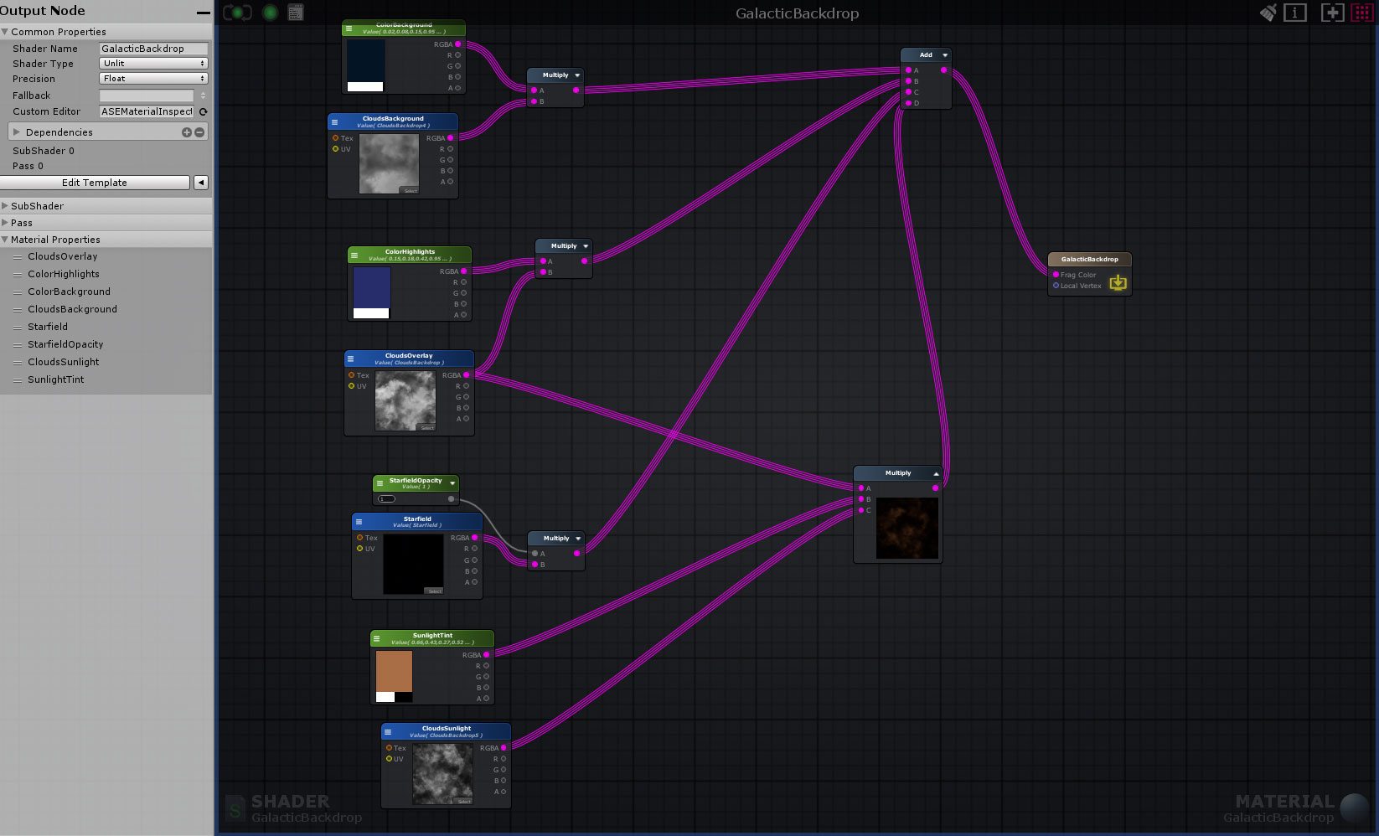Reset the Custom Editor with refresh icon
Image resolution: width=1379 pixels, height=836 pixels.
(x=203, y=111)
